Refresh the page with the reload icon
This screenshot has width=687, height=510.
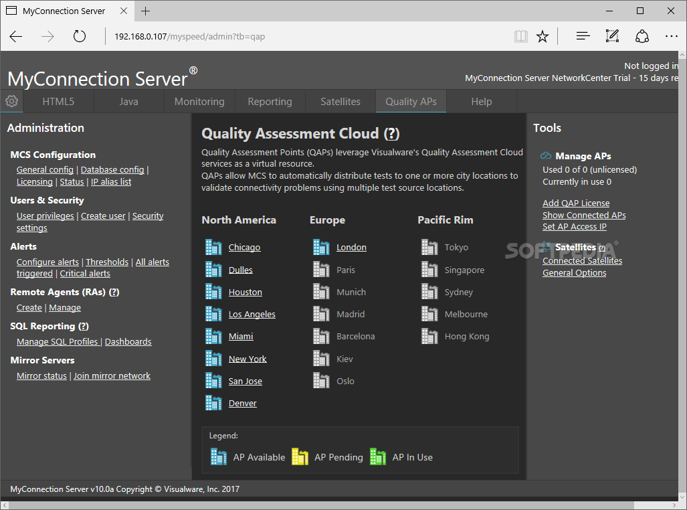(x=80, y=36)
